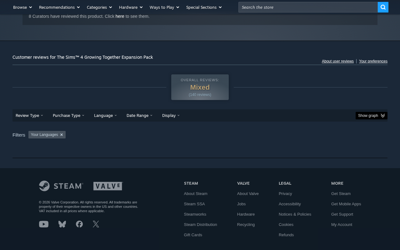Open Steam's Facebook page icon

79,224
